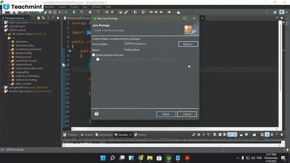Expand the DateDemoPkg package

point(9,53)
